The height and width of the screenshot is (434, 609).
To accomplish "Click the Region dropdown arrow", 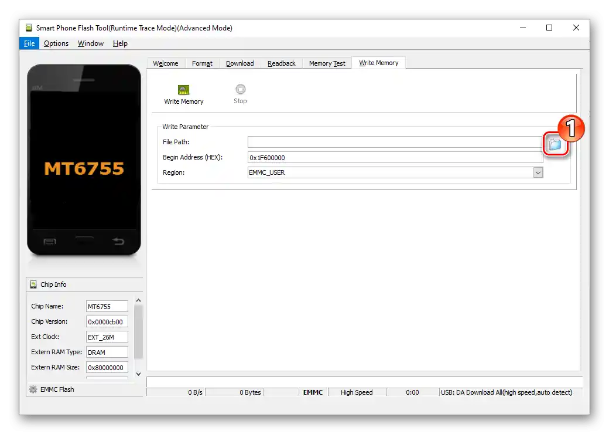I will point(538,172).
